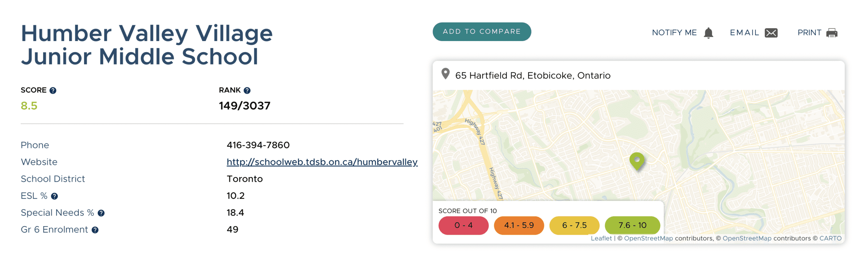Select the red 0 - 4 score swatch
The width and height of the screenshot is (864, 271).
(463, 225)
